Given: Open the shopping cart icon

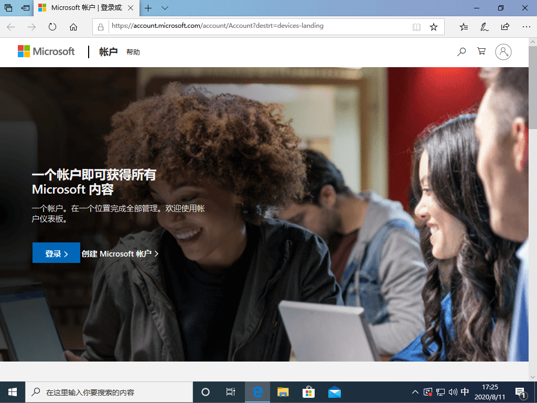Looking at the screenshot, I should point(481,51).
